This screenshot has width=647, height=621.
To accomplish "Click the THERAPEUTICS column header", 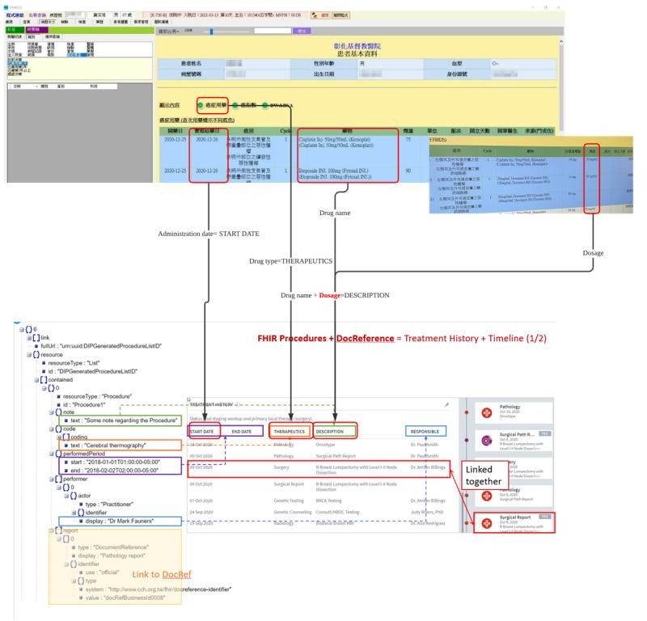I will click(288, 432).
